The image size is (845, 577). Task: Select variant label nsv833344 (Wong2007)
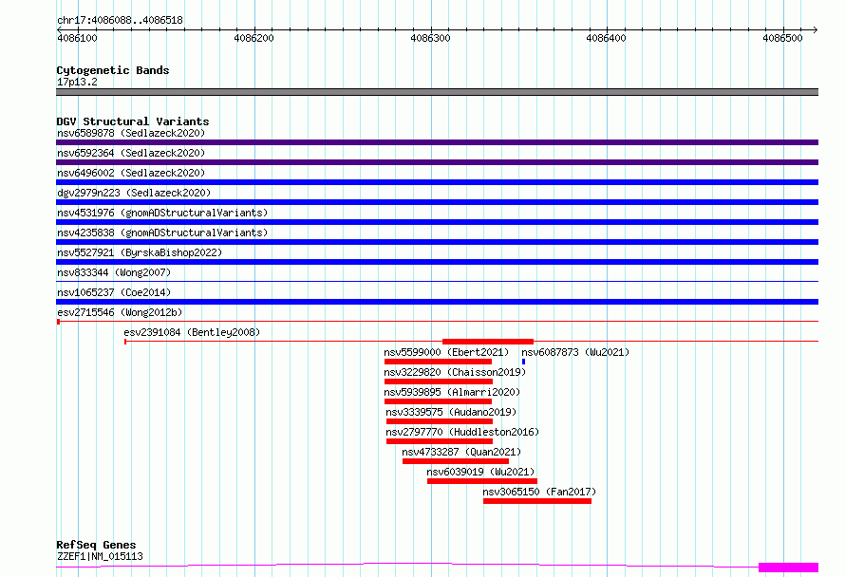pos(114,272)
